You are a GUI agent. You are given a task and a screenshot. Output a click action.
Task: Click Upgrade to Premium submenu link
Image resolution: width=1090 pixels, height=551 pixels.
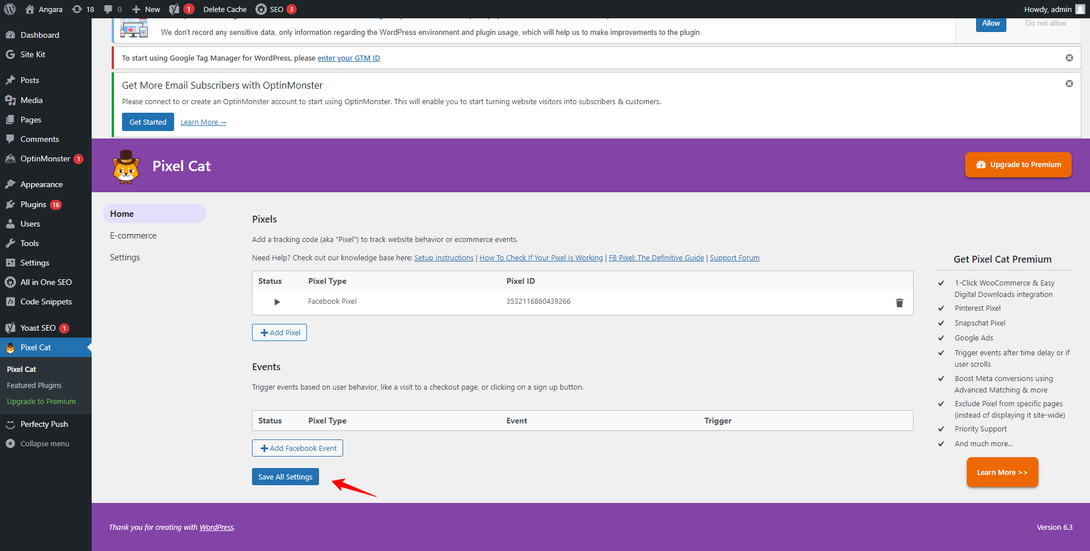[41, 401]
